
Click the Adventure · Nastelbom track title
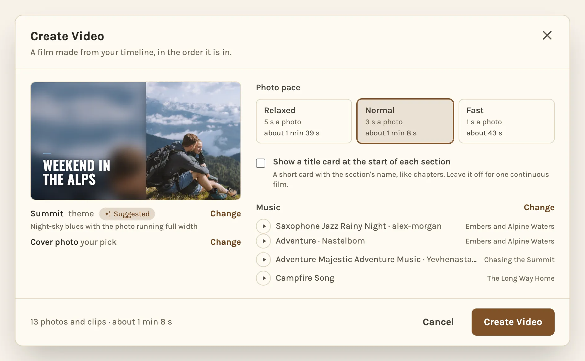[x=320, y=241]
